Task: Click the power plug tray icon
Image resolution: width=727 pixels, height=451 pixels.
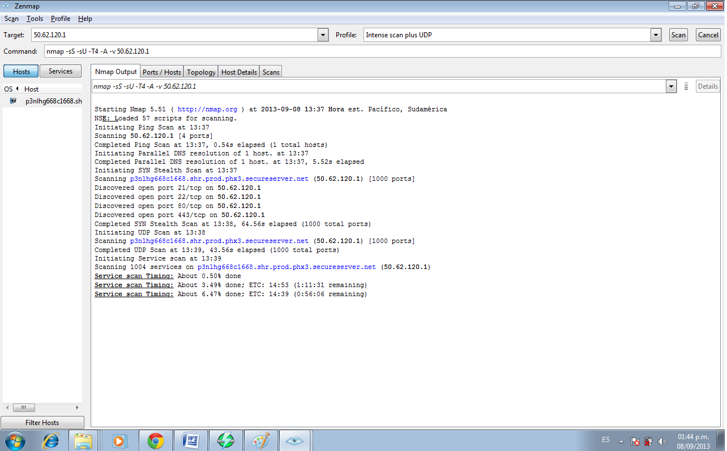Action: coord(649,441)
